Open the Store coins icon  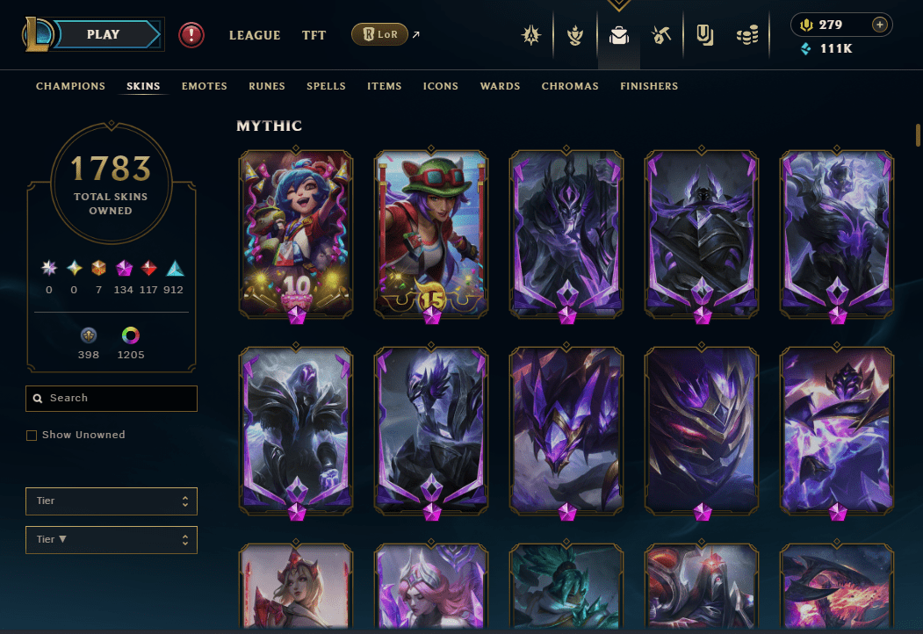tap(747, 35)
